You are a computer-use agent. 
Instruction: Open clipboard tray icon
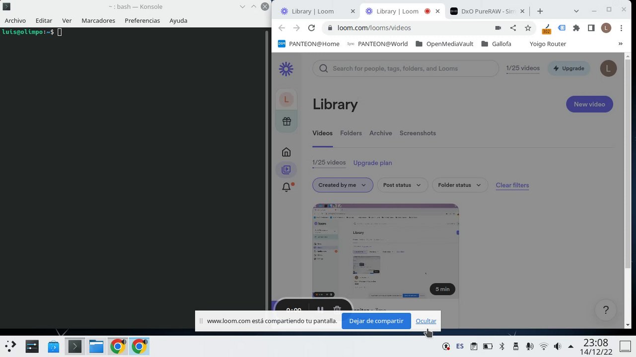474,346
